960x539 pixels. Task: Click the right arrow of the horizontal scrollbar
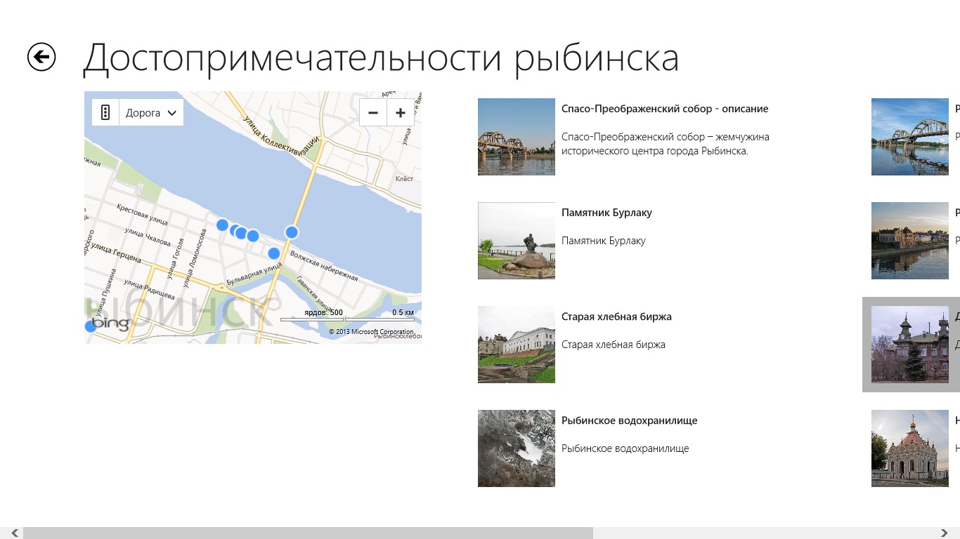pos(945,533)
